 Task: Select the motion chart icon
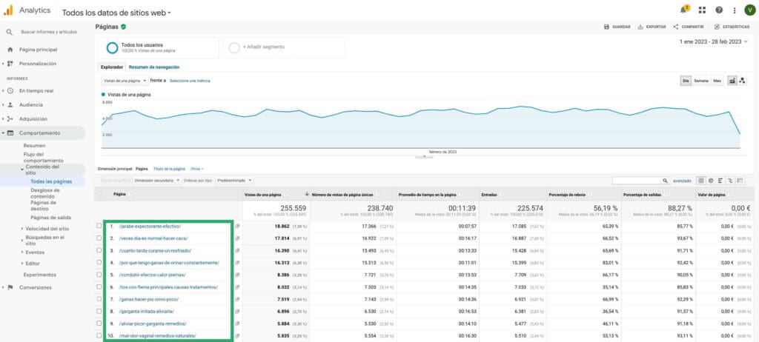[x=743, y=80]
